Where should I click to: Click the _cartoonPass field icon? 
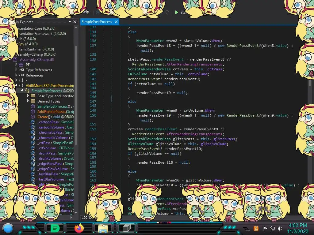click(x=33, y=122)
